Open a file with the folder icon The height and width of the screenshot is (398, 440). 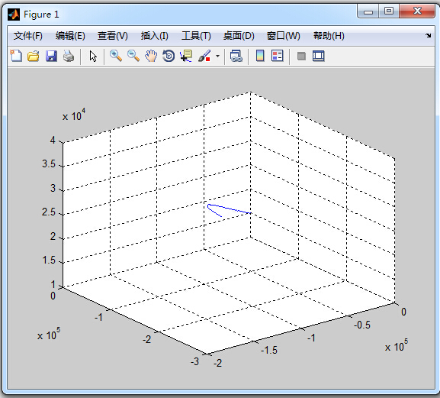tap(34, 56)
